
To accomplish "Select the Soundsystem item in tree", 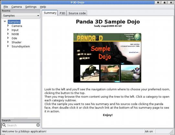I will point(21,46).
